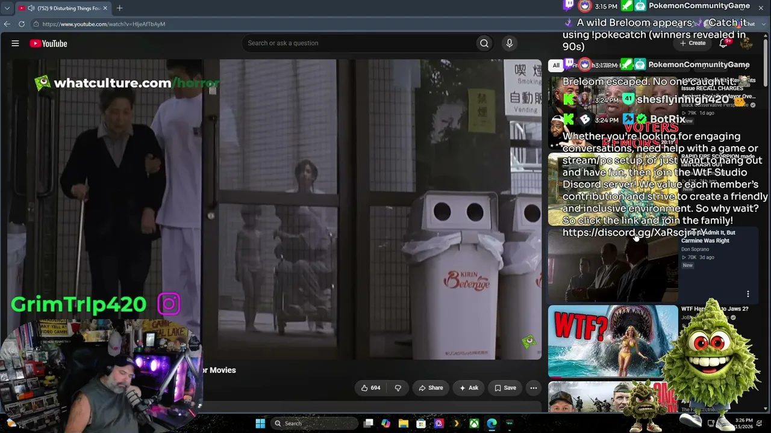Open more actions ellipsis under the video
Image resolution: width=771 pixels, height=433 pixels.
534,388
